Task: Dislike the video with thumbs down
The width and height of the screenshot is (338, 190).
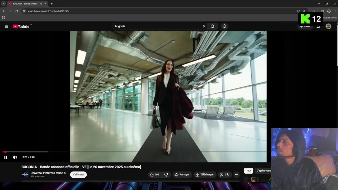Action: point(166,174)
